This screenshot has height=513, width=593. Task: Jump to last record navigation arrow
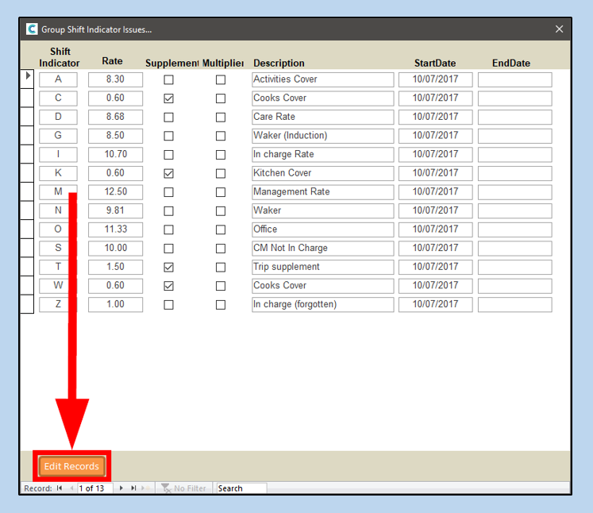[133, 488]
